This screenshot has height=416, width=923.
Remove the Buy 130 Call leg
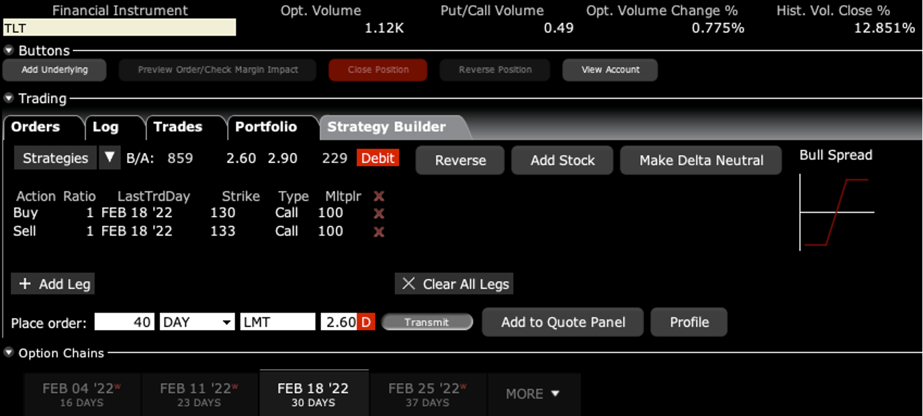click(x=379, y=213)
